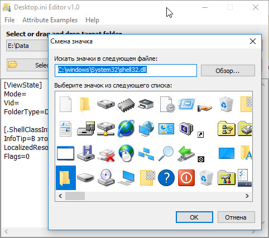Select the Internet Explorer globe icon
This screenshot has height=238, width=269.
[x=126, y=128]
